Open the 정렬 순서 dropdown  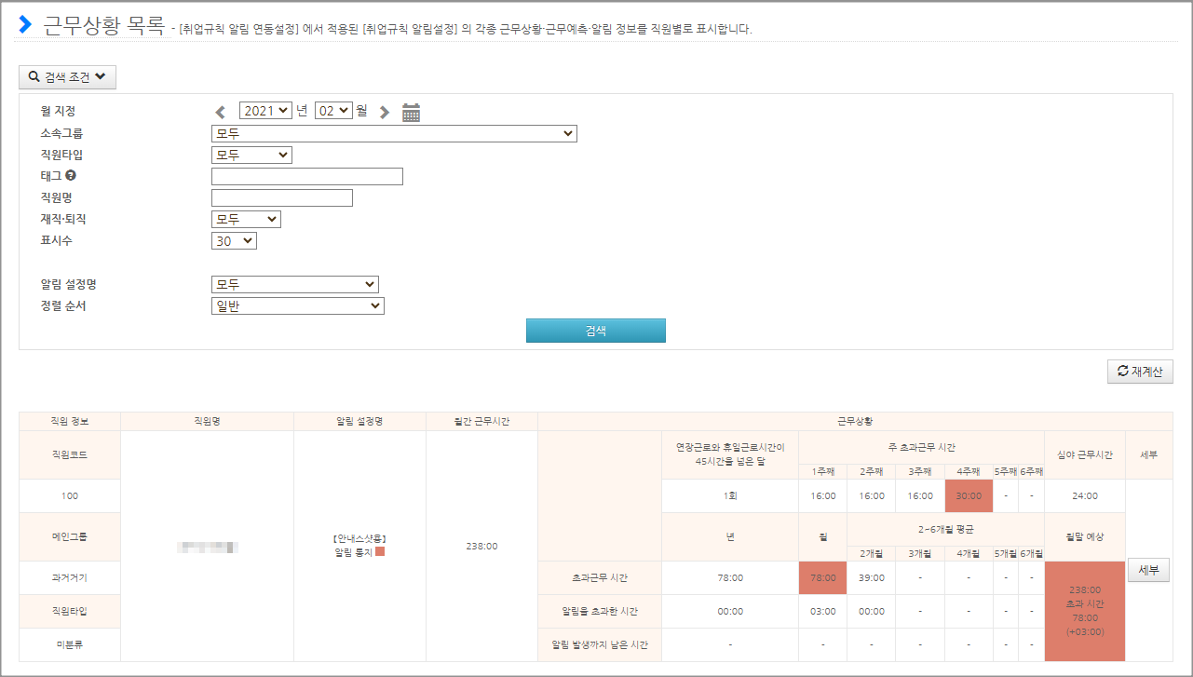(x=297, y=305)
